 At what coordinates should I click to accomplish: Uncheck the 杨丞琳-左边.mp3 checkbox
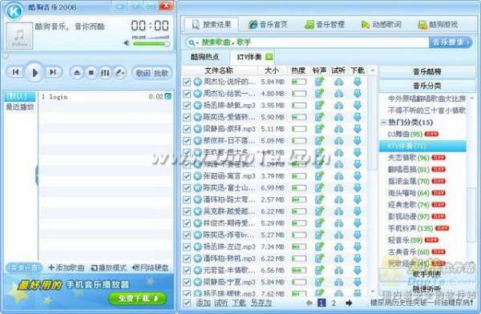pos(187,247)
